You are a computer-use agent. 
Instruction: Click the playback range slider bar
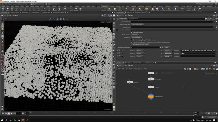click(x=111, y=115)
